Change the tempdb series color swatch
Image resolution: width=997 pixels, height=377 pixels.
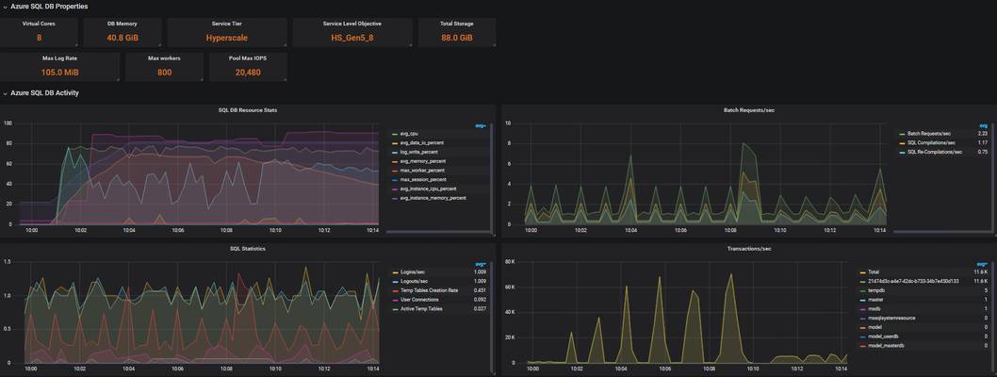[x=863, y=290]
